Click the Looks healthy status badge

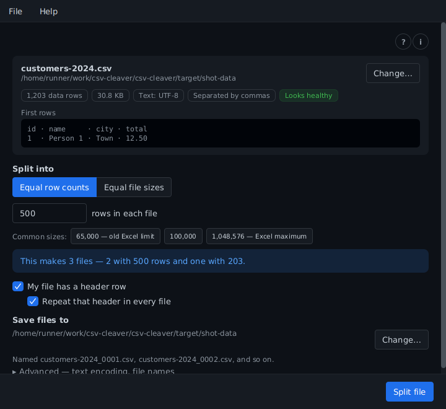(308, 95)
